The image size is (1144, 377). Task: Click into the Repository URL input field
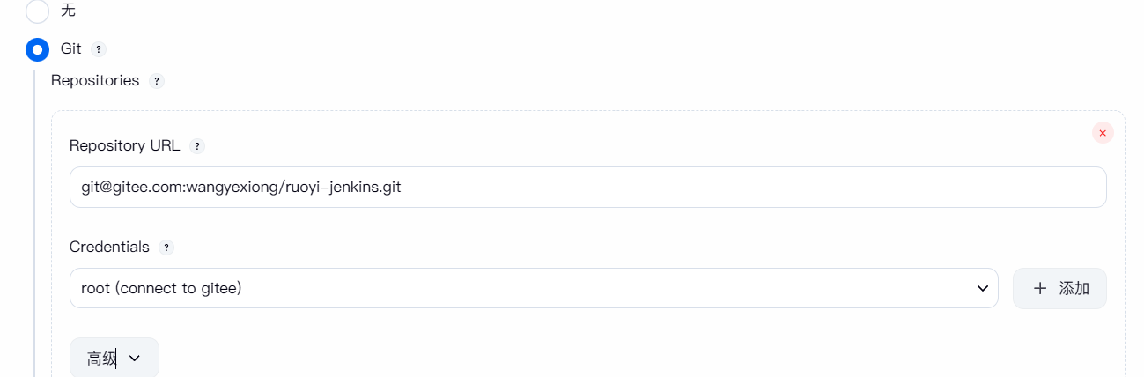[x=587, y=188]
